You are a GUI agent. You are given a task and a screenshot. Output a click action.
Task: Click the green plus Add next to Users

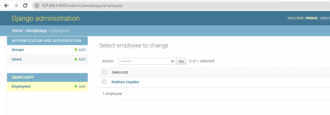pyautogui.click(x=80, y=59)
